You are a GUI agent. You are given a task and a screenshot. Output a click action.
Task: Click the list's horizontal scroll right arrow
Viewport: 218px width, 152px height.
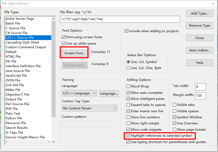coord(49,142)
